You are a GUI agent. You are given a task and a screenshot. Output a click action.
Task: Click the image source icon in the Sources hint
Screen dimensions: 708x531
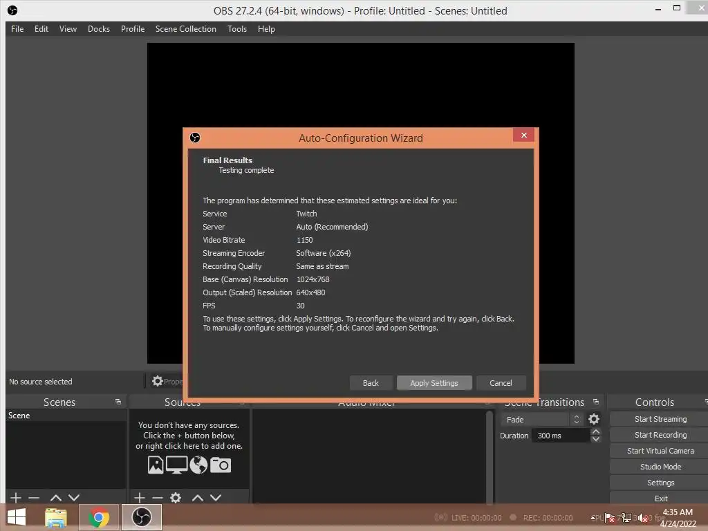[x=156, y=465]
